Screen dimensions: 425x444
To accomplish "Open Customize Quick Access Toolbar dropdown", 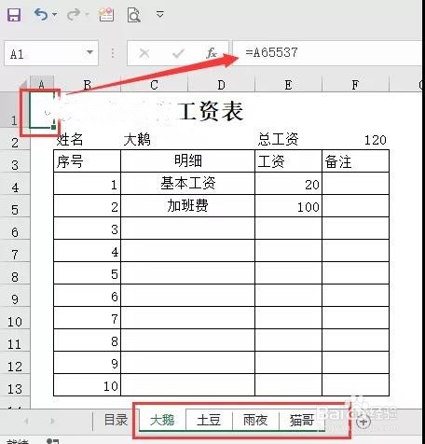I will click(x=160, y=14).
